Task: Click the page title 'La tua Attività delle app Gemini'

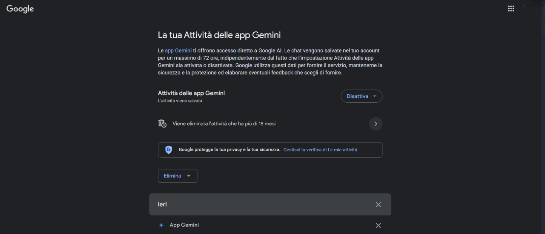Action: [x=219, y=35]
